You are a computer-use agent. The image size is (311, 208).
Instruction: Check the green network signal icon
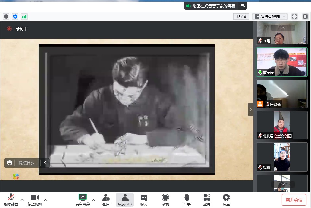[24, 16]
